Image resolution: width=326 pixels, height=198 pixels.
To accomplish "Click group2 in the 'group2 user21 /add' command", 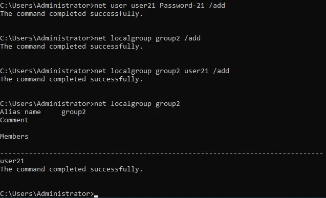I will [x=167, y=71].
